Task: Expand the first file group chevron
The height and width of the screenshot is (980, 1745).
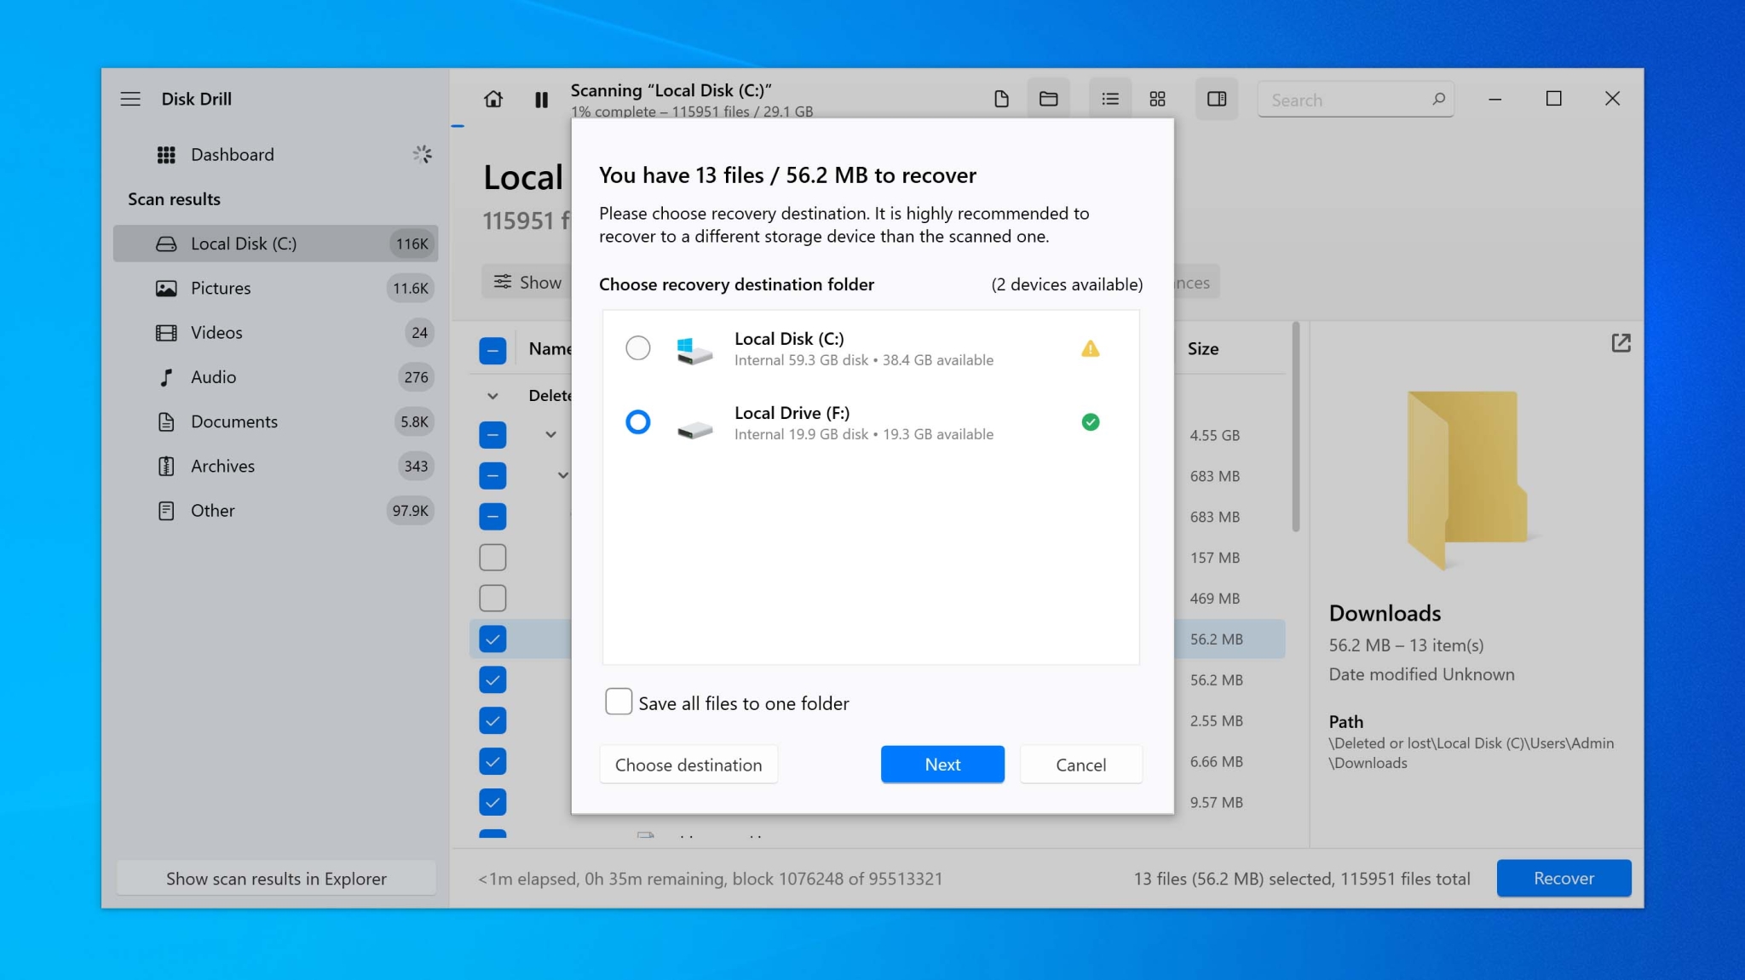Action: 550,434
